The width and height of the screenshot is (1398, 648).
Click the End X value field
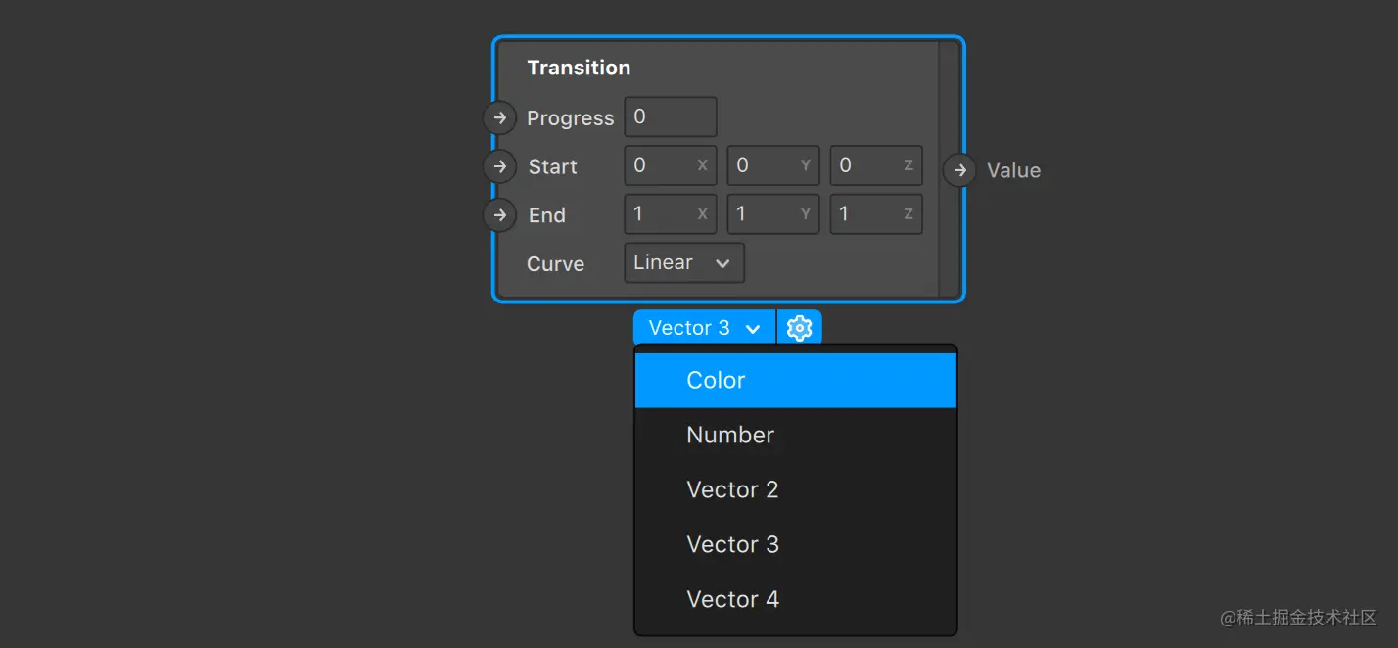coord(671,213)
